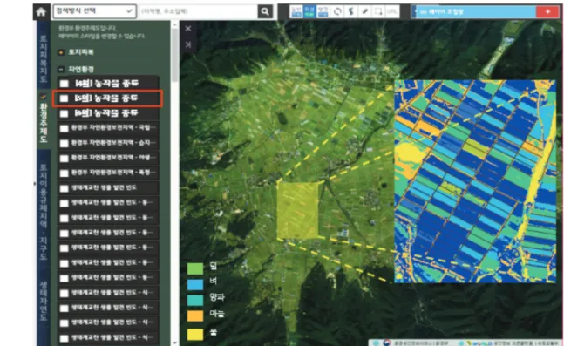The height and width of the screenshot is (346, 564).
Task: Click the collapse icon below the X
Action: point(188,44)
